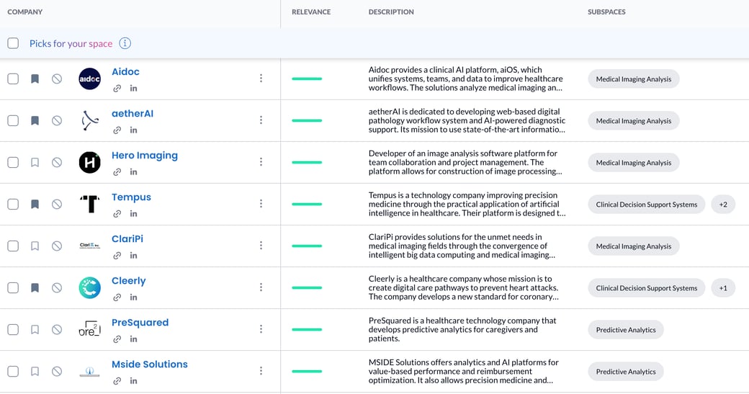
Task: Check the ClariPi row checkbox
Action: click(13, 246)
